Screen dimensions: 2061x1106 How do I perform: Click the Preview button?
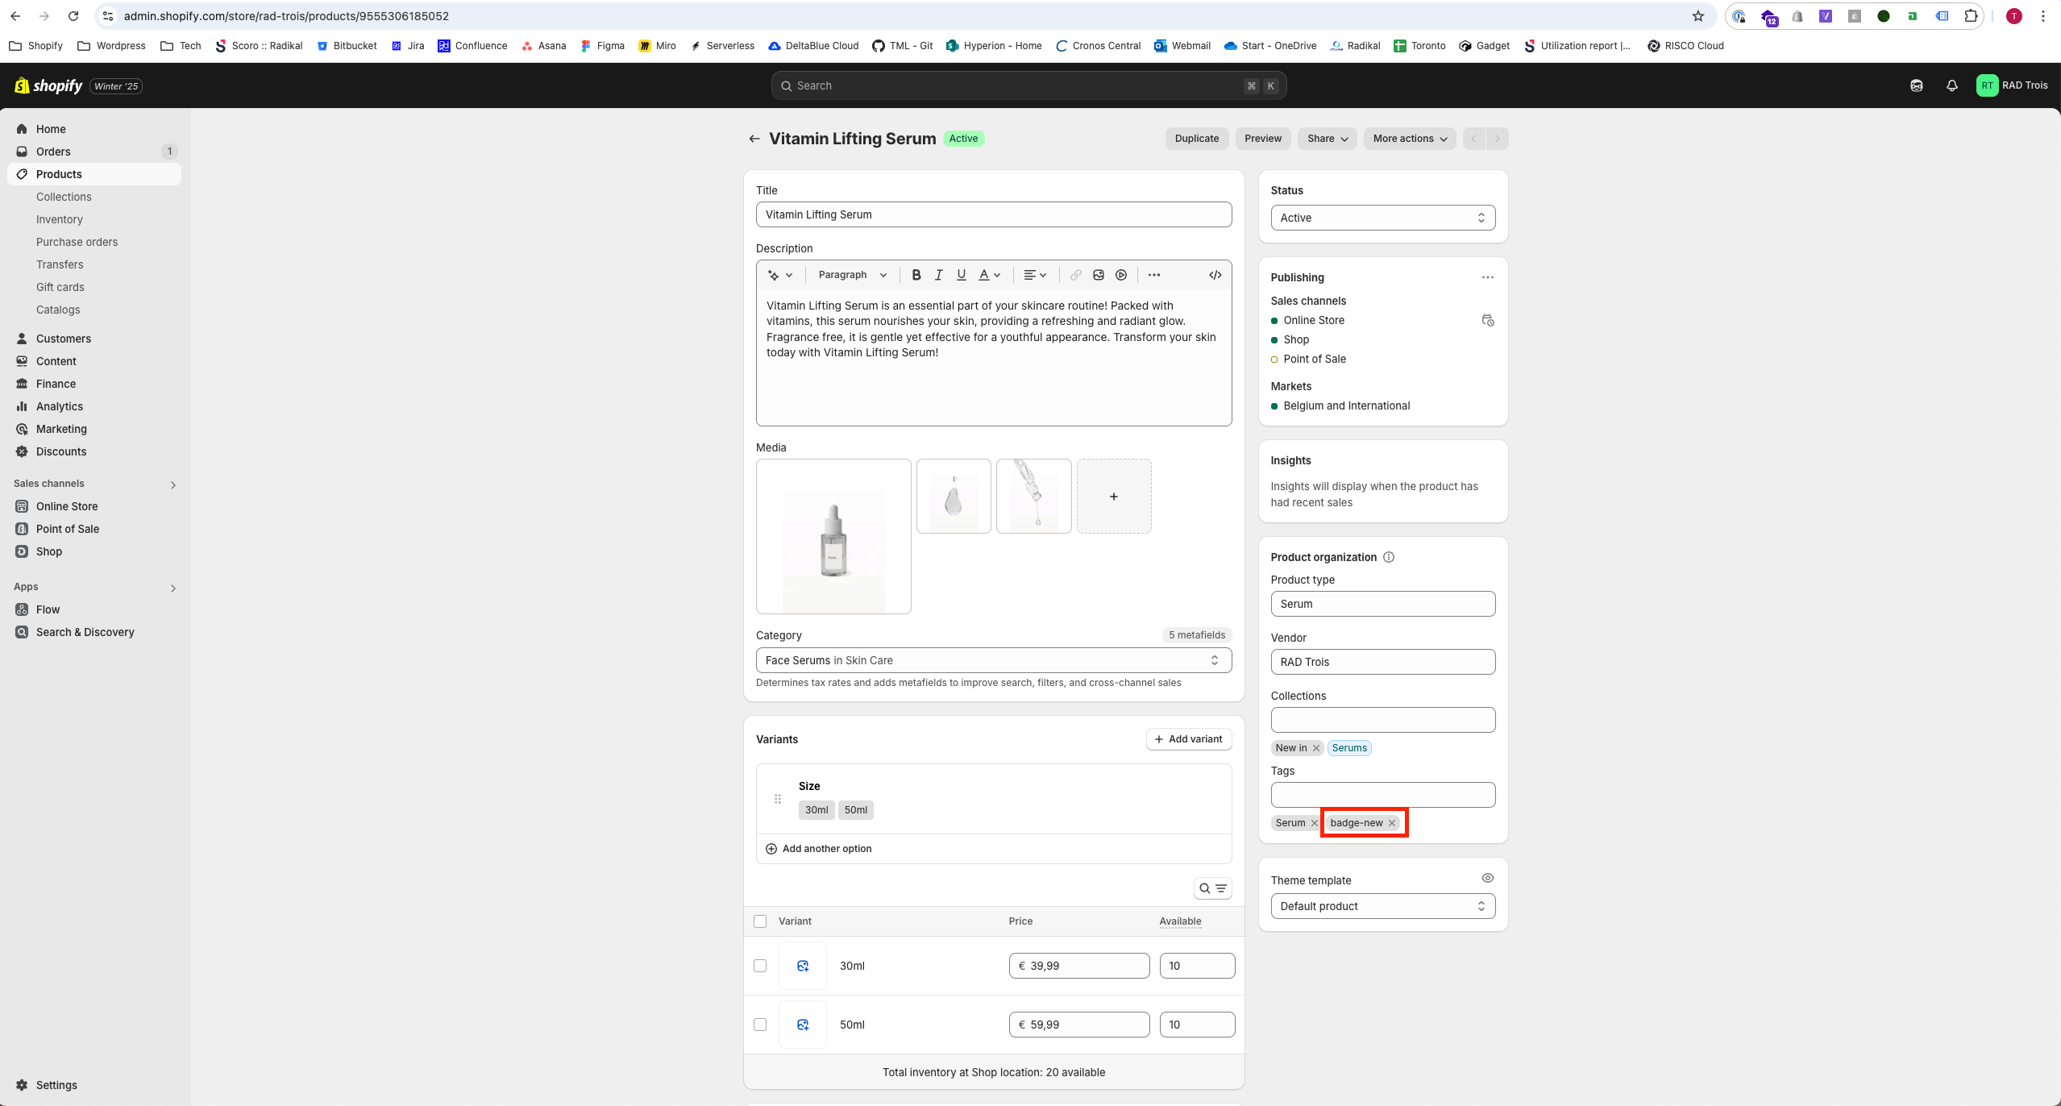coord(1262,139)
